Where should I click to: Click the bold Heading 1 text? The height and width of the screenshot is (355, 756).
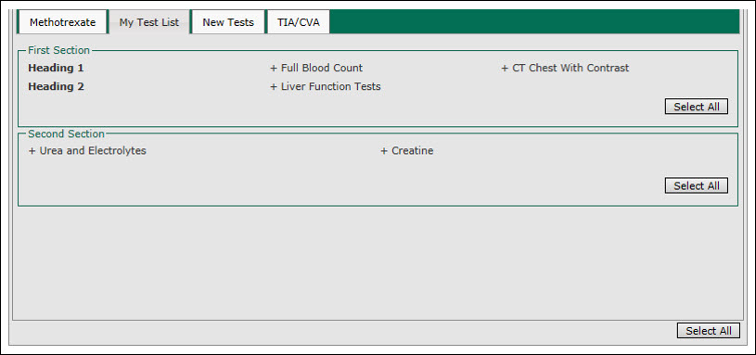56,69
